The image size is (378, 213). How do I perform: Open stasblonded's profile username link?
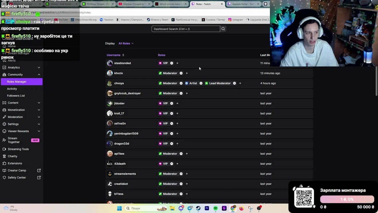click(123, 63)
